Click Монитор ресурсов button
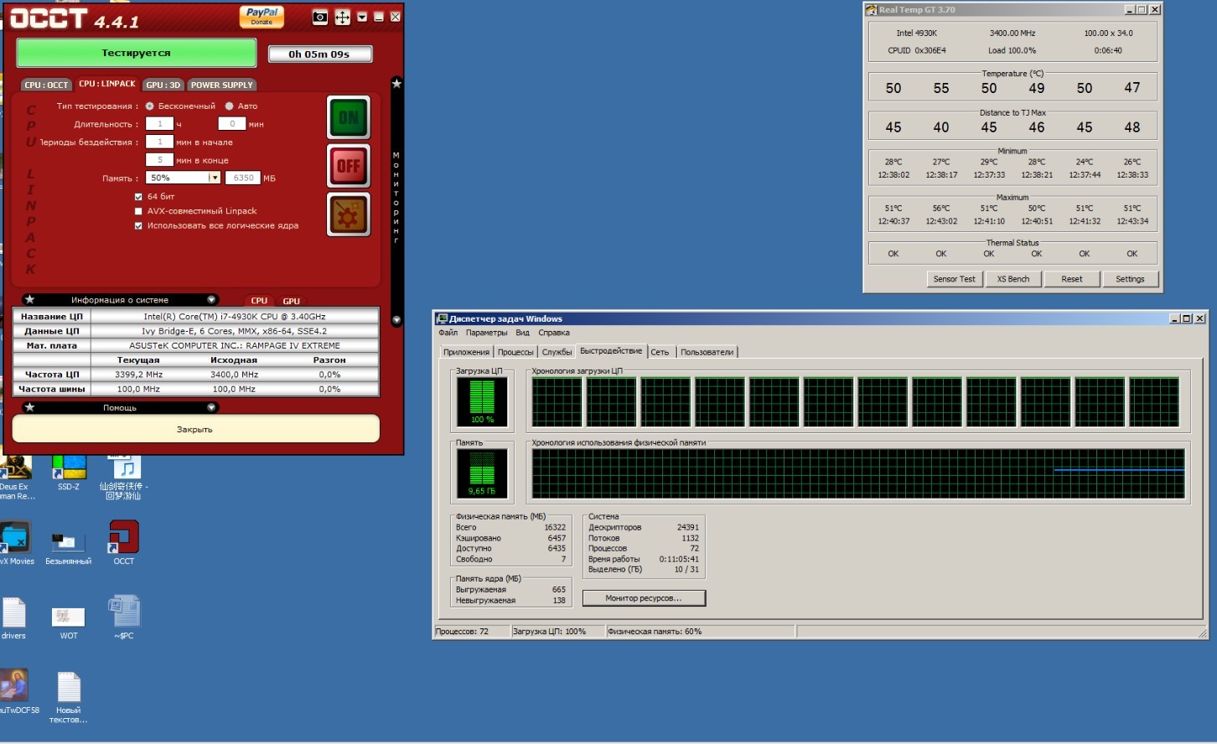The image size is (1217, 744). [x=644, y=598]
